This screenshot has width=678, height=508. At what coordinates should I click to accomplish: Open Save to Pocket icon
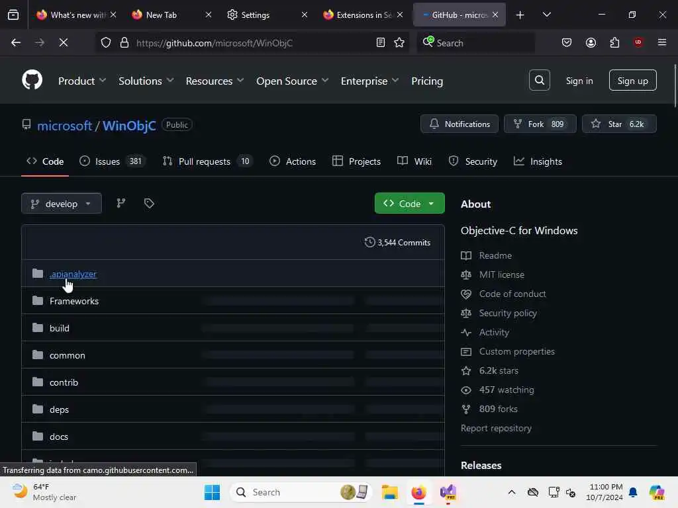pyautogui.click(x=567, y=43)
